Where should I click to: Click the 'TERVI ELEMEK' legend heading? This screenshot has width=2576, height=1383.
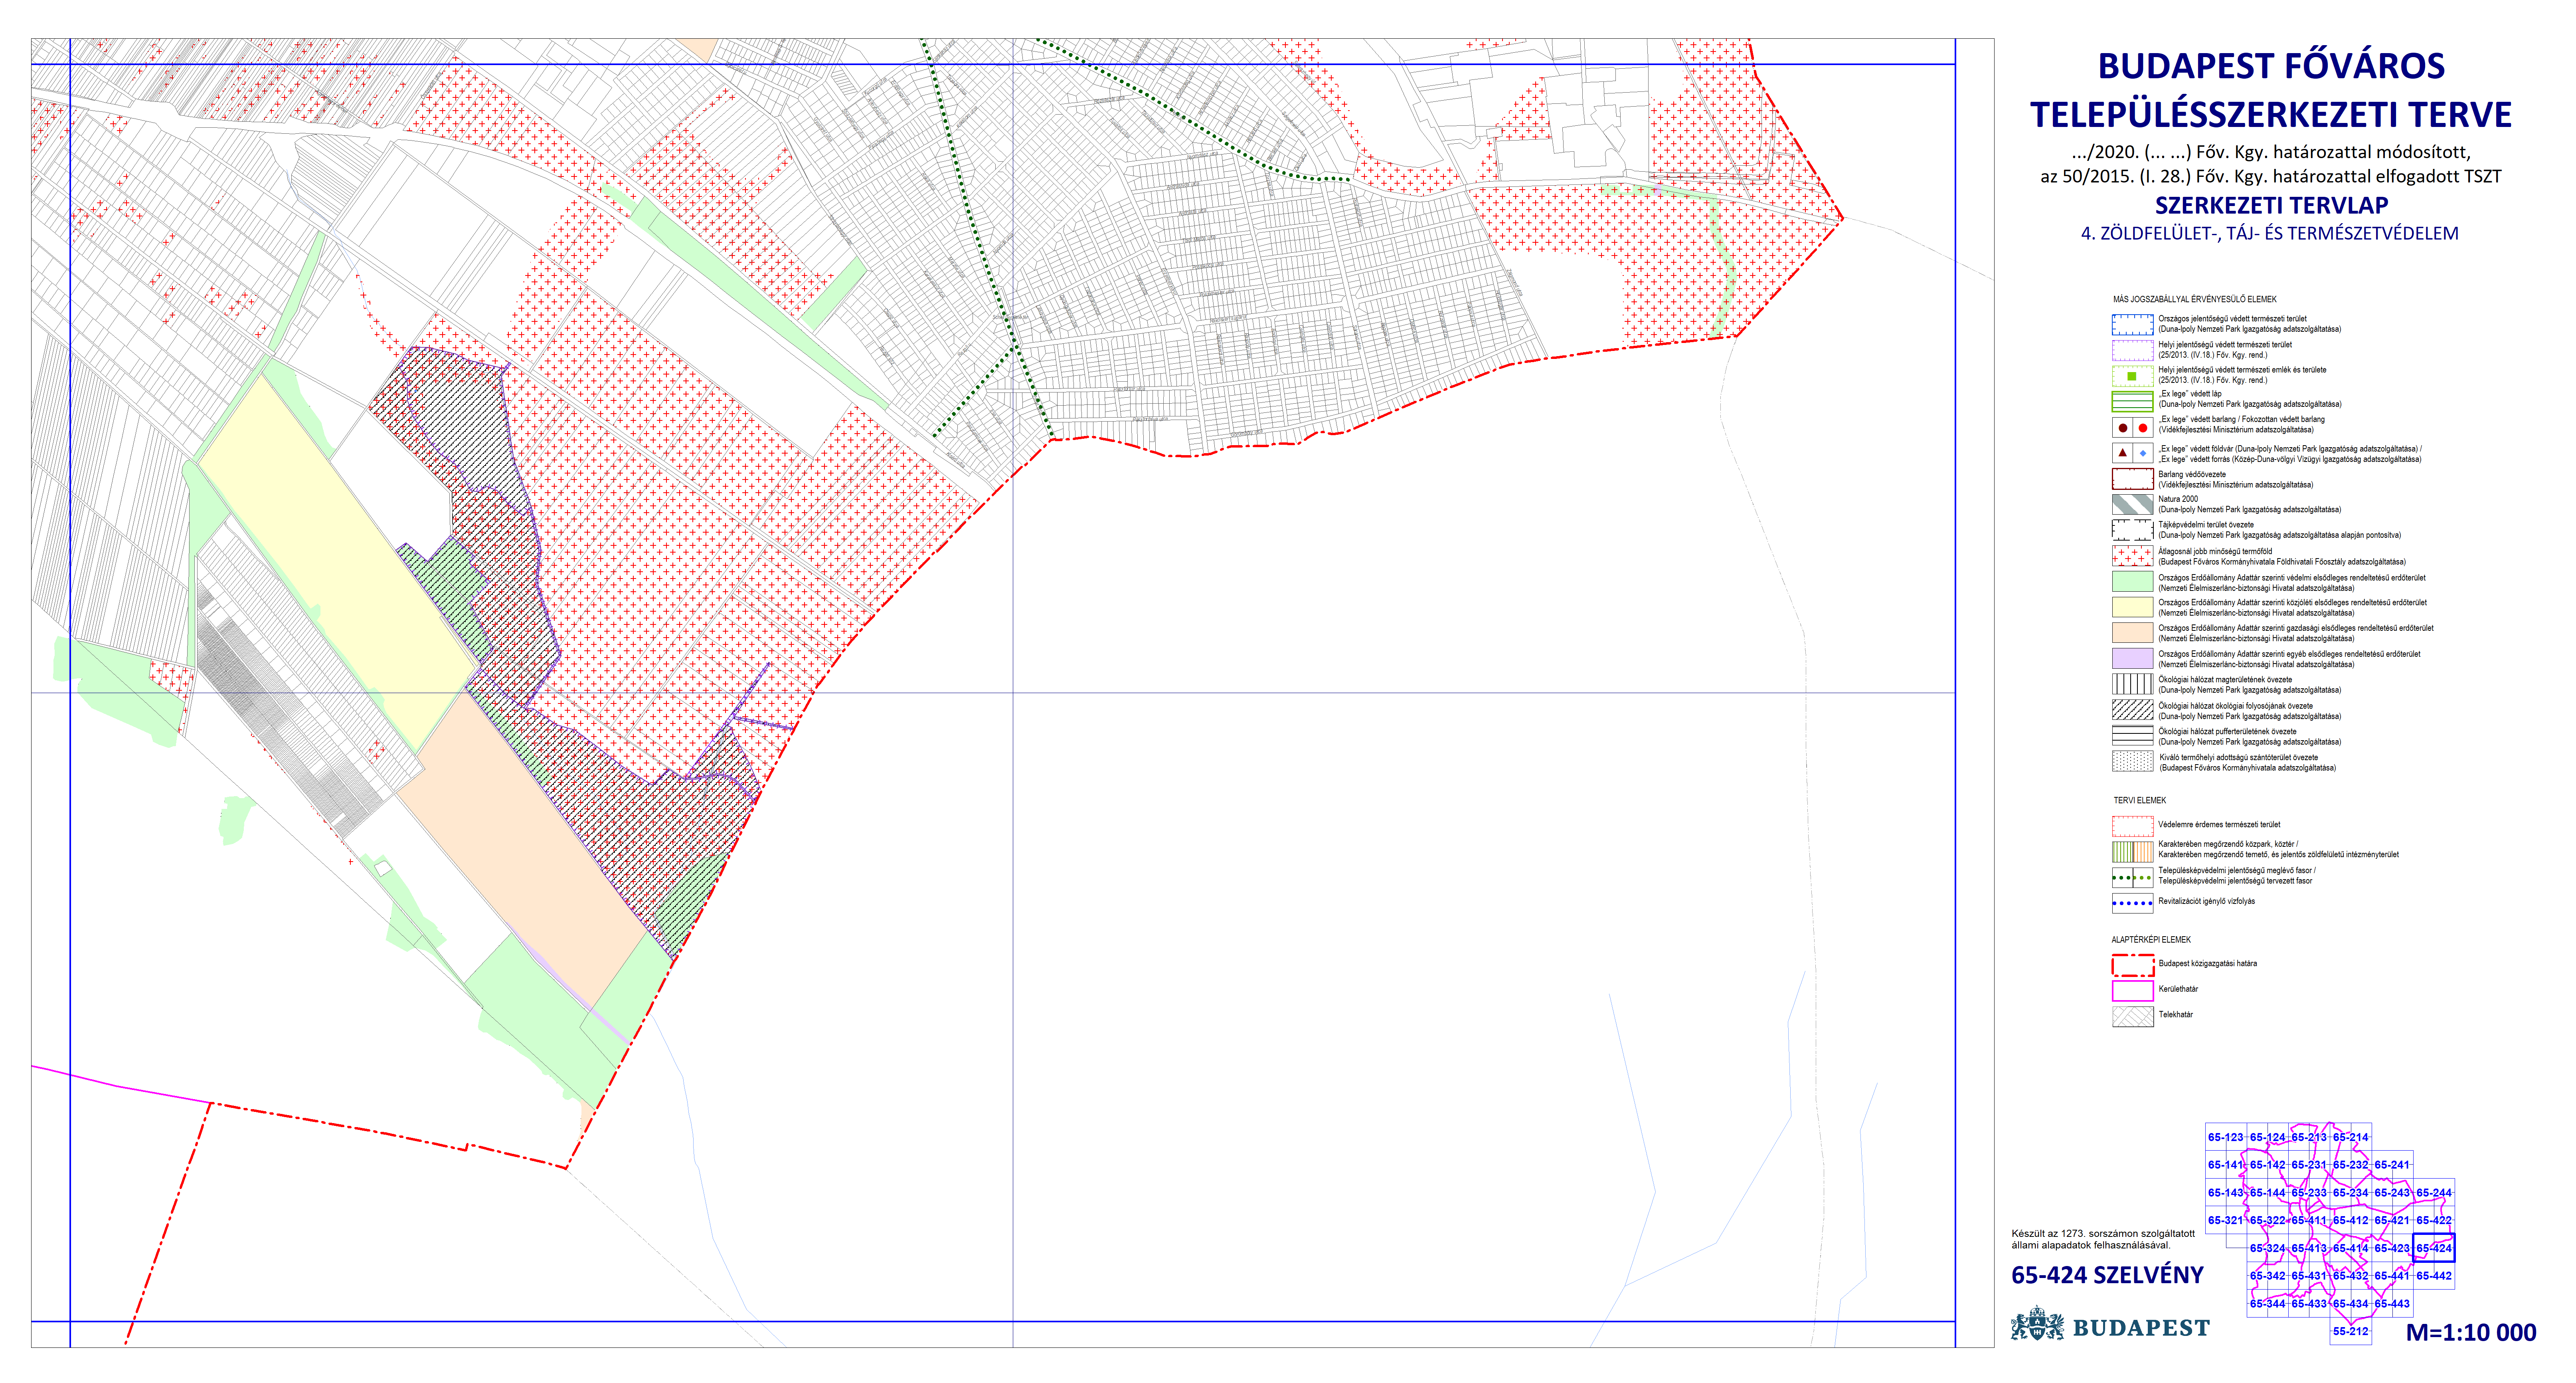2139,800
